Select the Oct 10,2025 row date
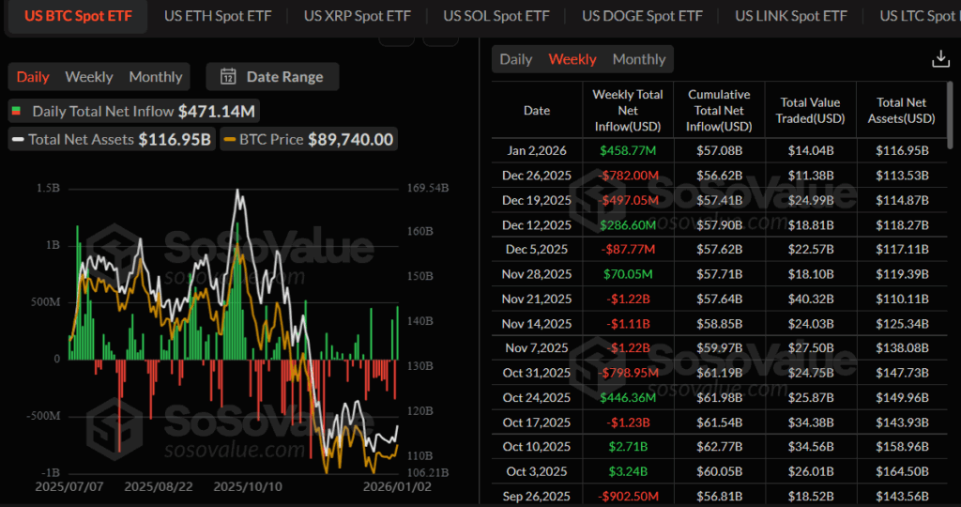This screenshot has height=507, width=961. [537, 446]
